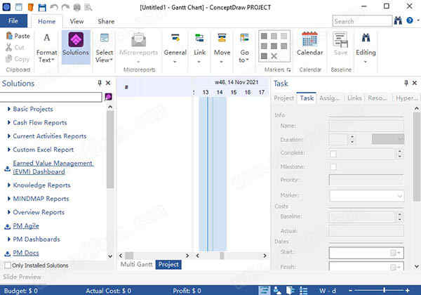Expand Current Activities Reports category
This screenshot has width=421, height=295.
[x=9, y=136]
